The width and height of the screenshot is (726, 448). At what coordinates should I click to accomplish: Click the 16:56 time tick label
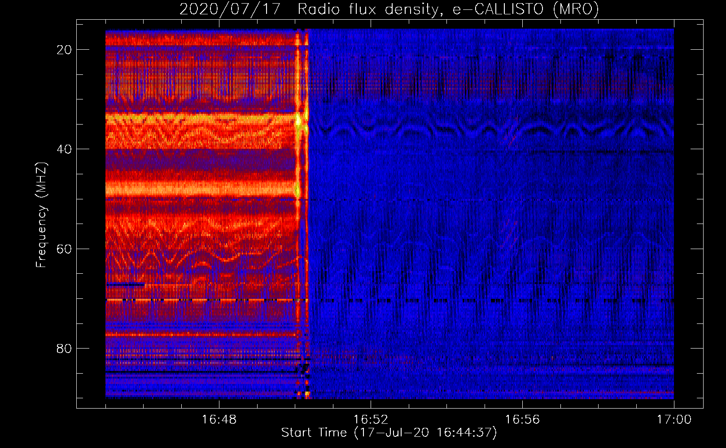[x=522, y=420]
